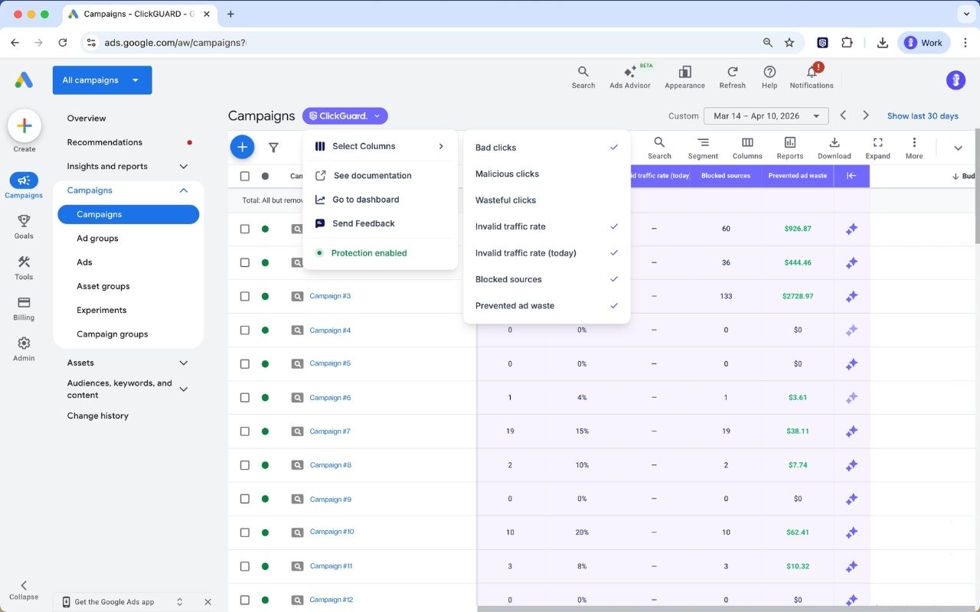Go to Change history page

coord(98,416)
